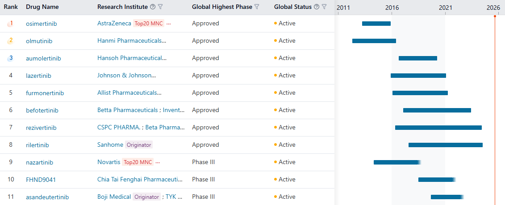Open the Boji Medical institute link
This screenshot has height=205, width=505.
point(114,197)
